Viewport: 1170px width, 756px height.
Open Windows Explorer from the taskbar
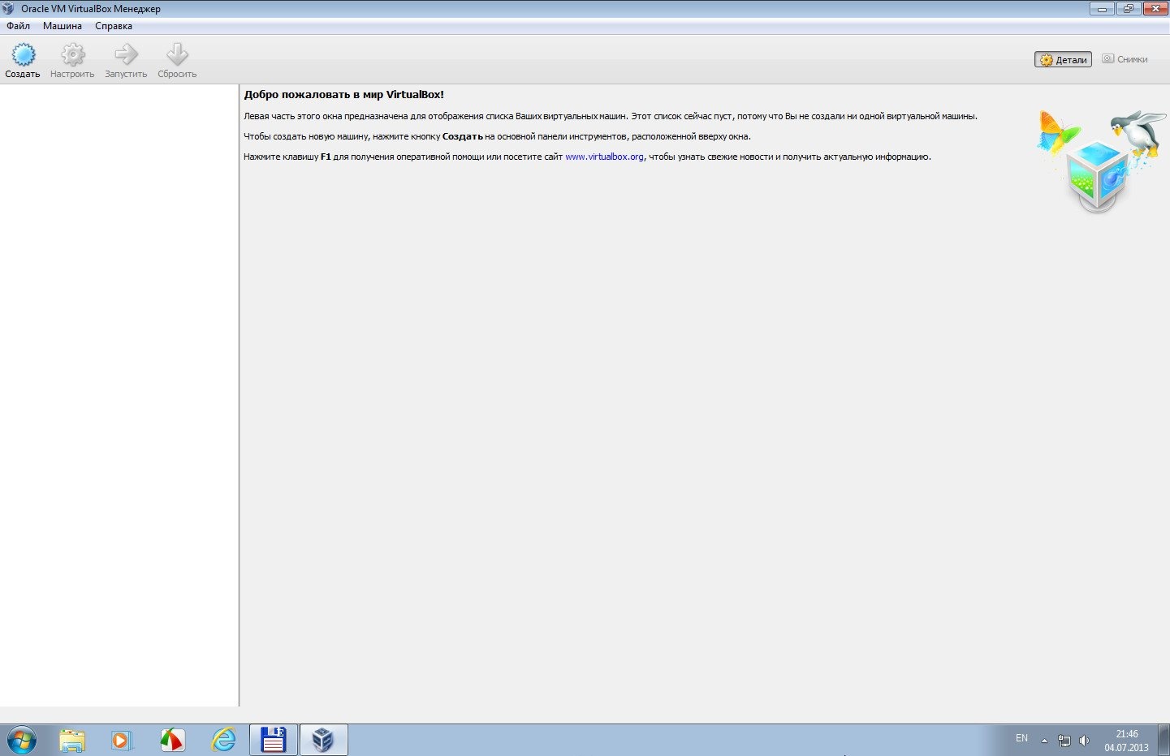(x=72, y=740)
